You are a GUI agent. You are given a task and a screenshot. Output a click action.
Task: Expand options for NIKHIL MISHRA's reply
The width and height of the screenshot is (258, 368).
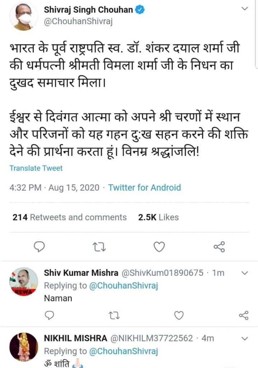click(x=244, y=339)
